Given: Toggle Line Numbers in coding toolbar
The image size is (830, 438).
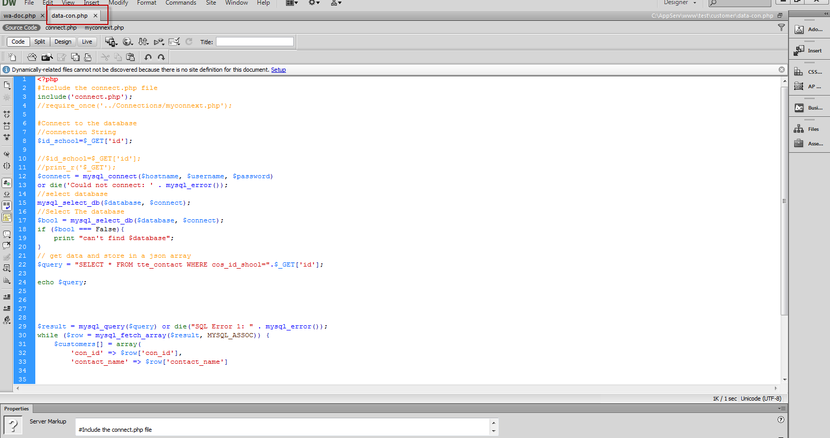Looking at the screenshot, I should (7, 183).
